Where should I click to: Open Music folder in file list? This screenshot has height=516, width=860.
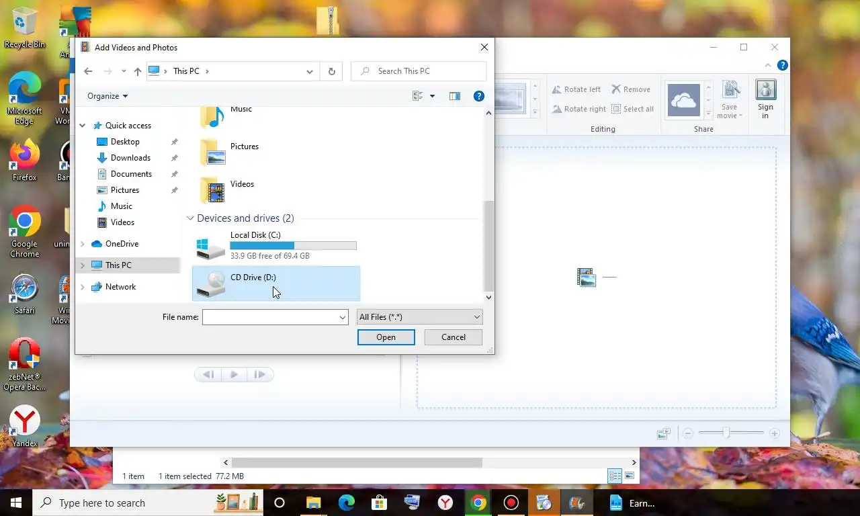227,117
